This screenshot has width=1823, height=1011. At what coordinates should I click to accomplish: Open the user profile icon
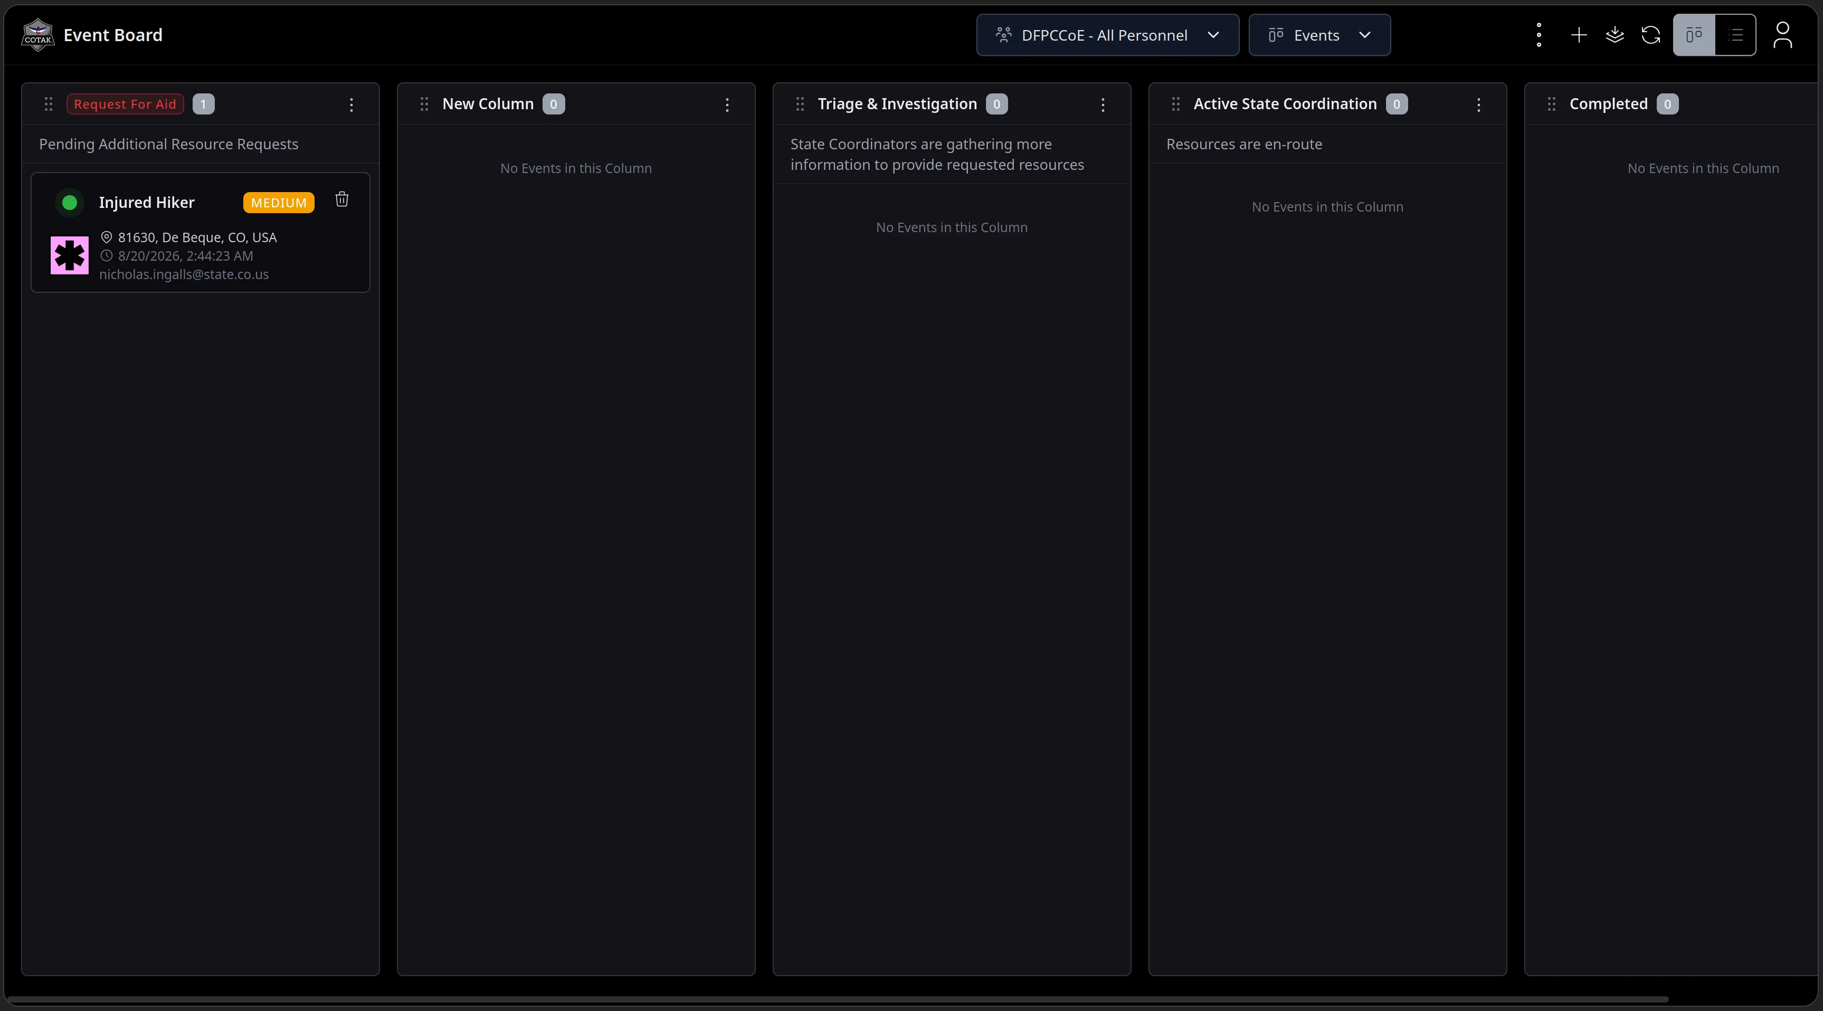1782,35
